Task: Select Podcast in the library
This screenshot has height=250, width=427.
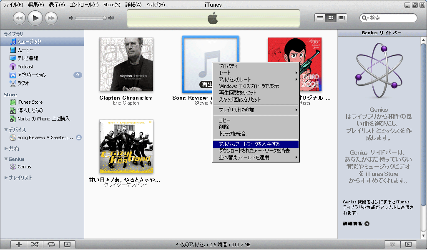Action: point(42,67)
